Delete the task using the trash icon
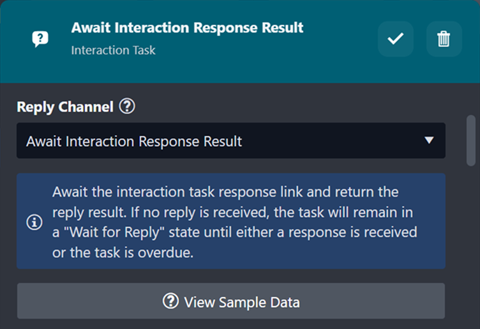Viewport: 480px width, 329px height. click(444, 39)
